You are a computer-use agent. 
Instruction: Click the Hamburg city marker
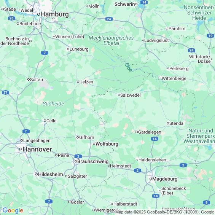tap(39, 14)
